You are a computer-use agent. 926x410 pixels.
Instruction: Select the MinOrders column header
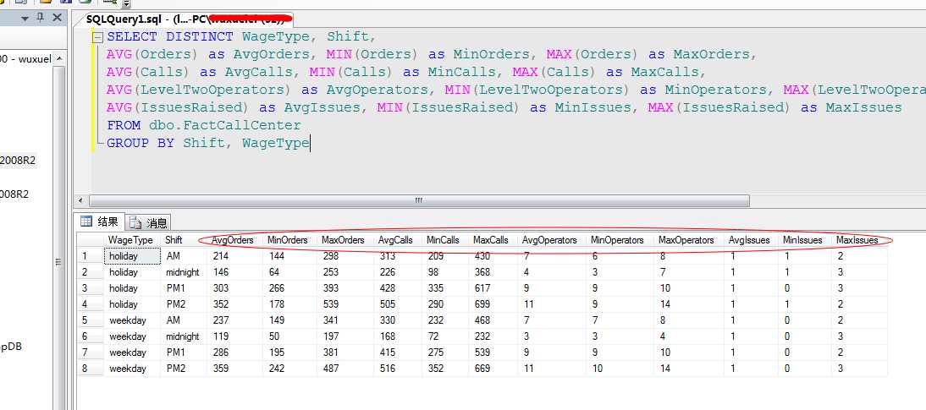pos(288,240)
